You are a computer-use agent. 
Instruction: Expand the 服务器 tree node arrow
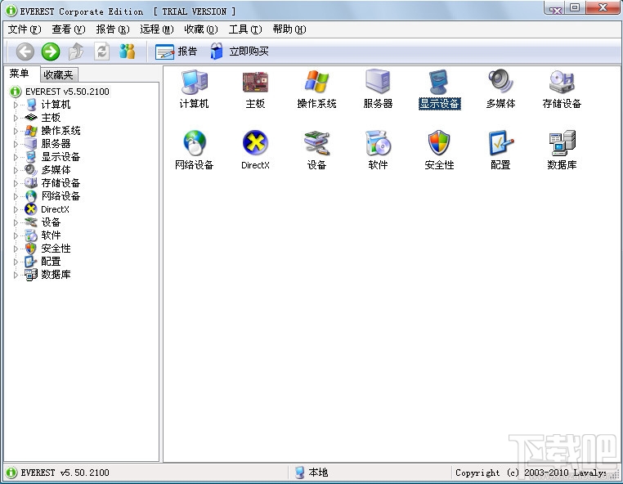tap(16, 144)
